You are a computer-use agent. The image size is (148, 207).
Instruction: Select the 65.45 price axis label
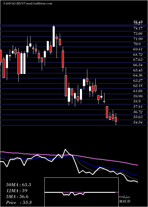138,70
